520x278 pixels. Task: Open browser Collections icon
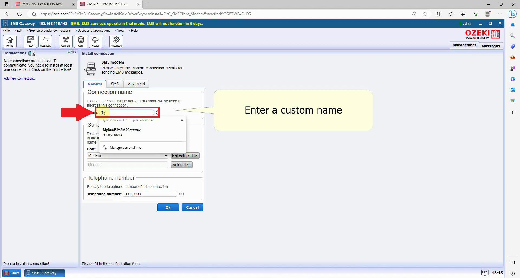[x=463, y=14]
